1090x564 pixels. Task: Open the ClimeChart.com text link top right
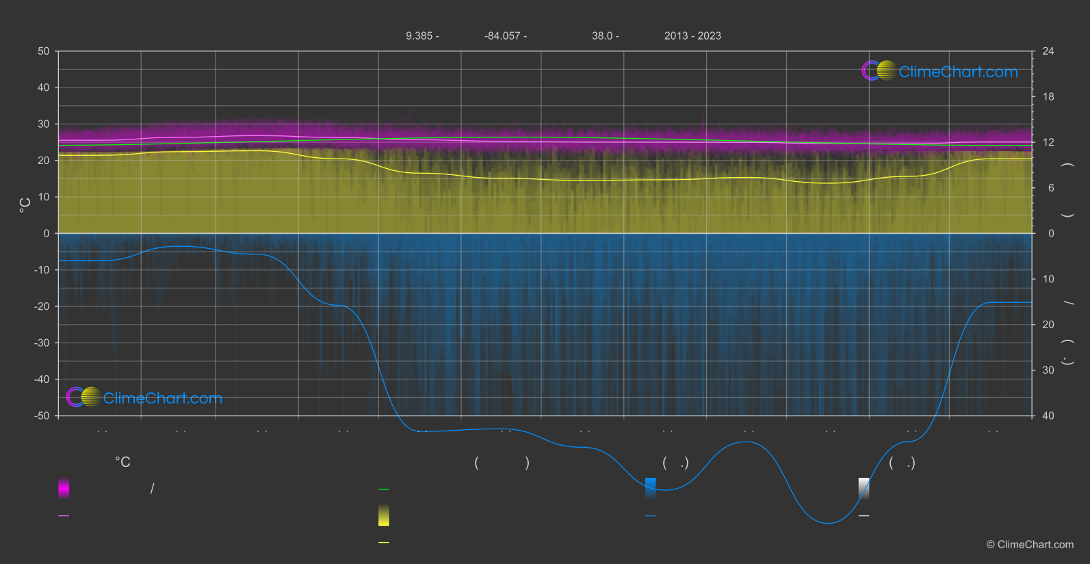pos(958,72)
